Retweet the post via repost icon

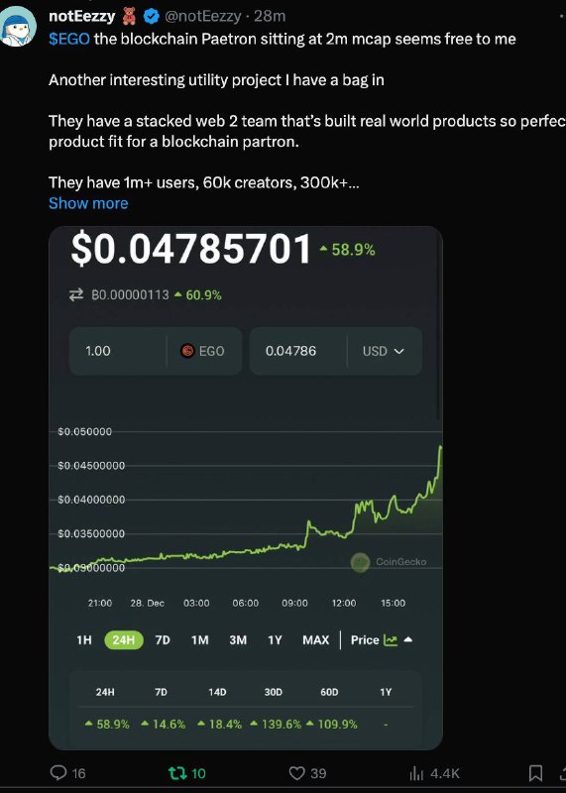click(176, 773)
